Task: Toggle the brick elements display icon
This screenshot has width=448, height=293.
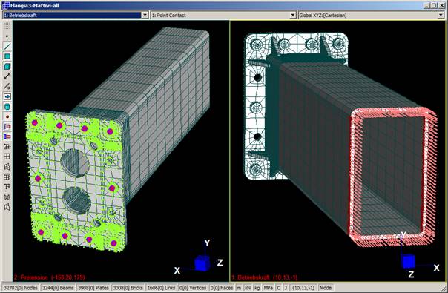Action: coord(7,66)
